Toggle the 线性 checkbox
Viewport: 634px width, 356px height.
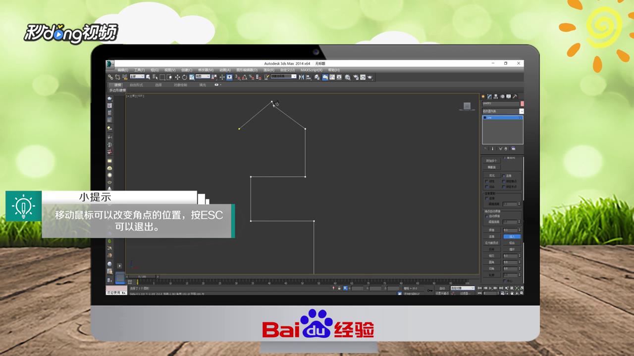486,181
